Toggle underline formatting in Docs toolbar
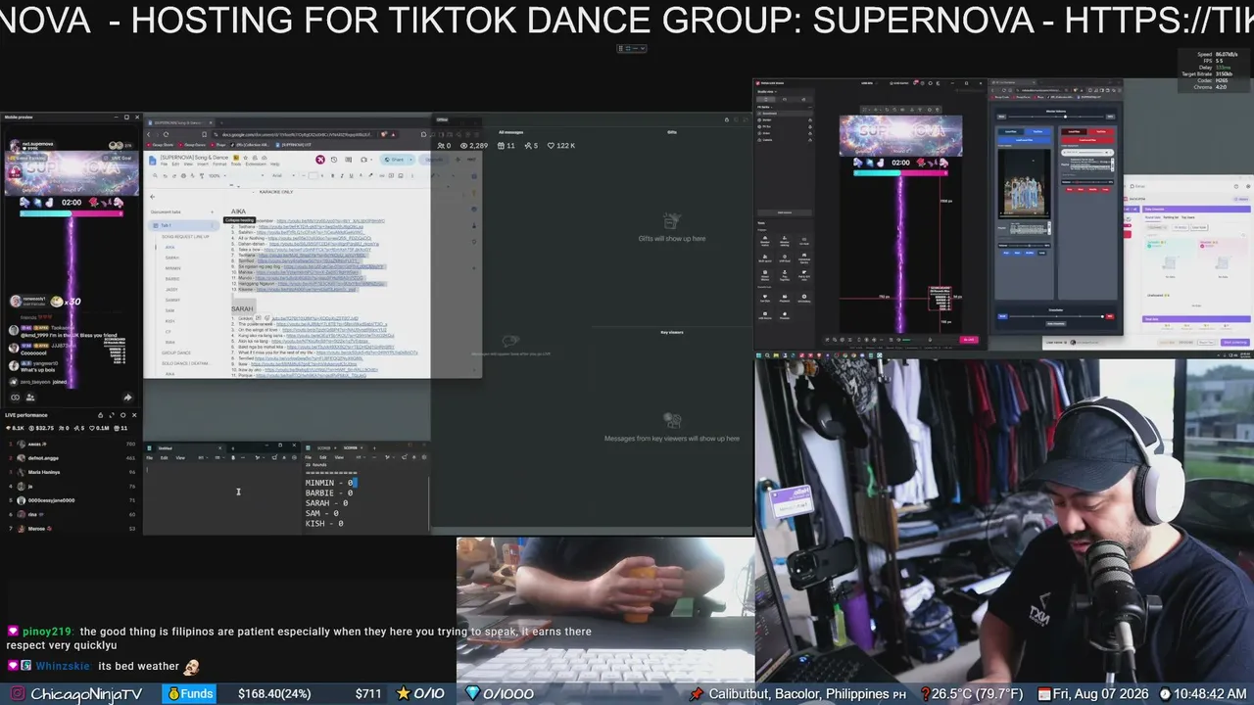The image size is (1254, 705). click(351, 176)
